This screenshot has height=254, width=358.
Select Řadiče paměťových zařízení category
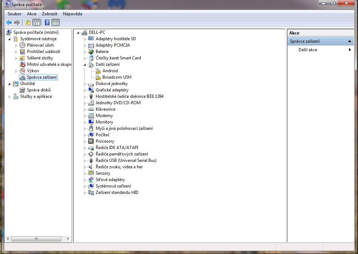click(122, 154)
